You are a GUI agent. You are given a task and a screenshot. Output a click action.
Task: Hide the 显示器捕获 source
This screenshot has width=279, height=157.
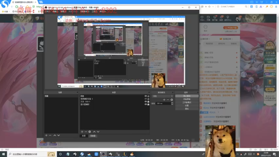click(145, 104)
